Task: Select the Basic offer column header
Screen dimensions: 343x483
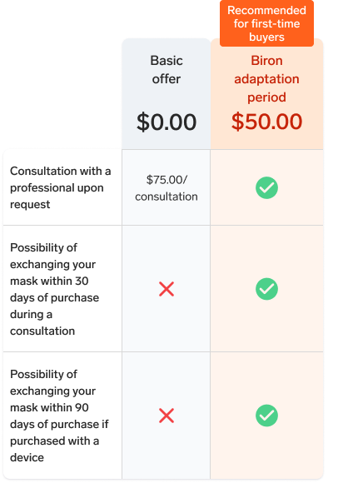Action: tap(167, 94)
